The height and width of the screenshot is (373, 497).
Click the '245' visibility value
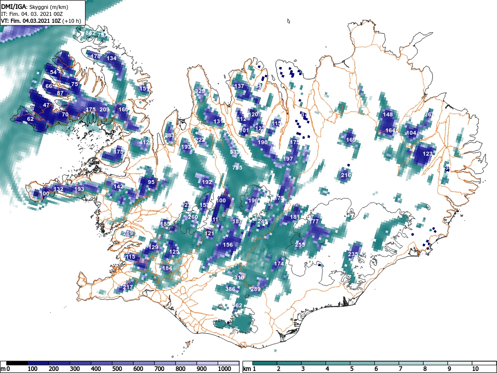pyautogui.click(x=263, y=221)
